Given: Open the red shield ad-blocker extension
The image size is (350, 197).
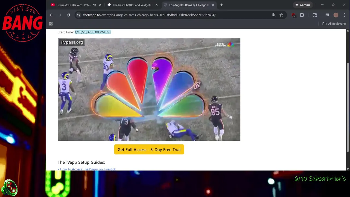Looking at the screenshot, I should pos(293,15).
